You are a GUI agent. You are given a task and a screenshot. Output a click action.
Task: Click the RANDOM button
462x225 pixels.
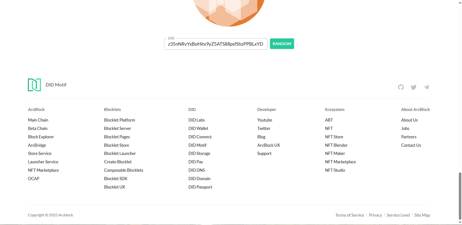point(282,44)
